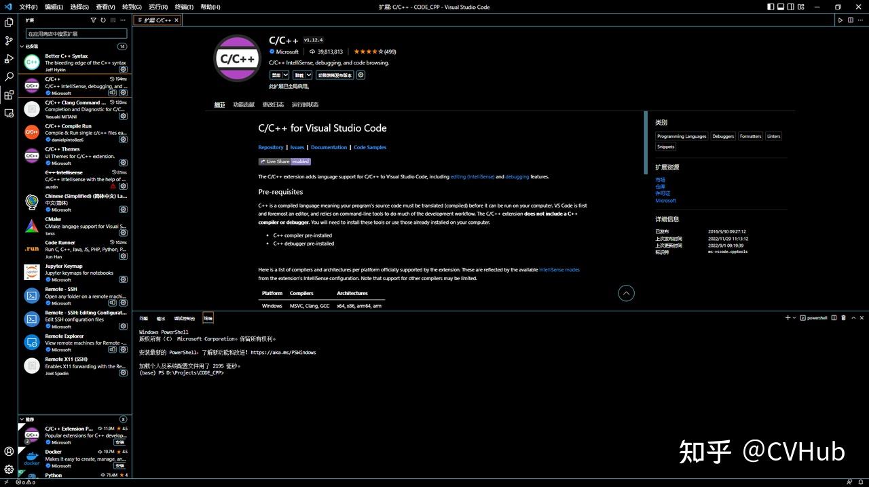The image size is (869, 487).
Task: Open the Remote Explorer icon in activity bar
Action: pyautogui.click(x=9, y=113)
